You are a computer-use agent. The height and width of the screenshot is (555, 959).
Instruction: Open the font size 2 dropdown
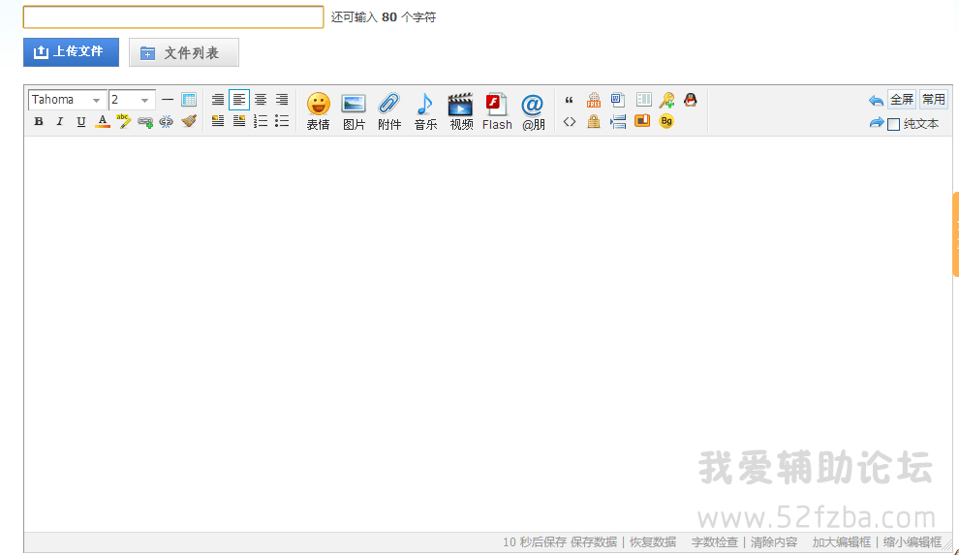pyautogui.click(x=132, y=100)
